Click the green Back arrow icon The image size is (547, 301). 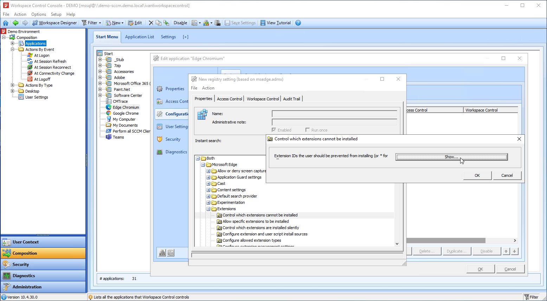coord(15,23)
